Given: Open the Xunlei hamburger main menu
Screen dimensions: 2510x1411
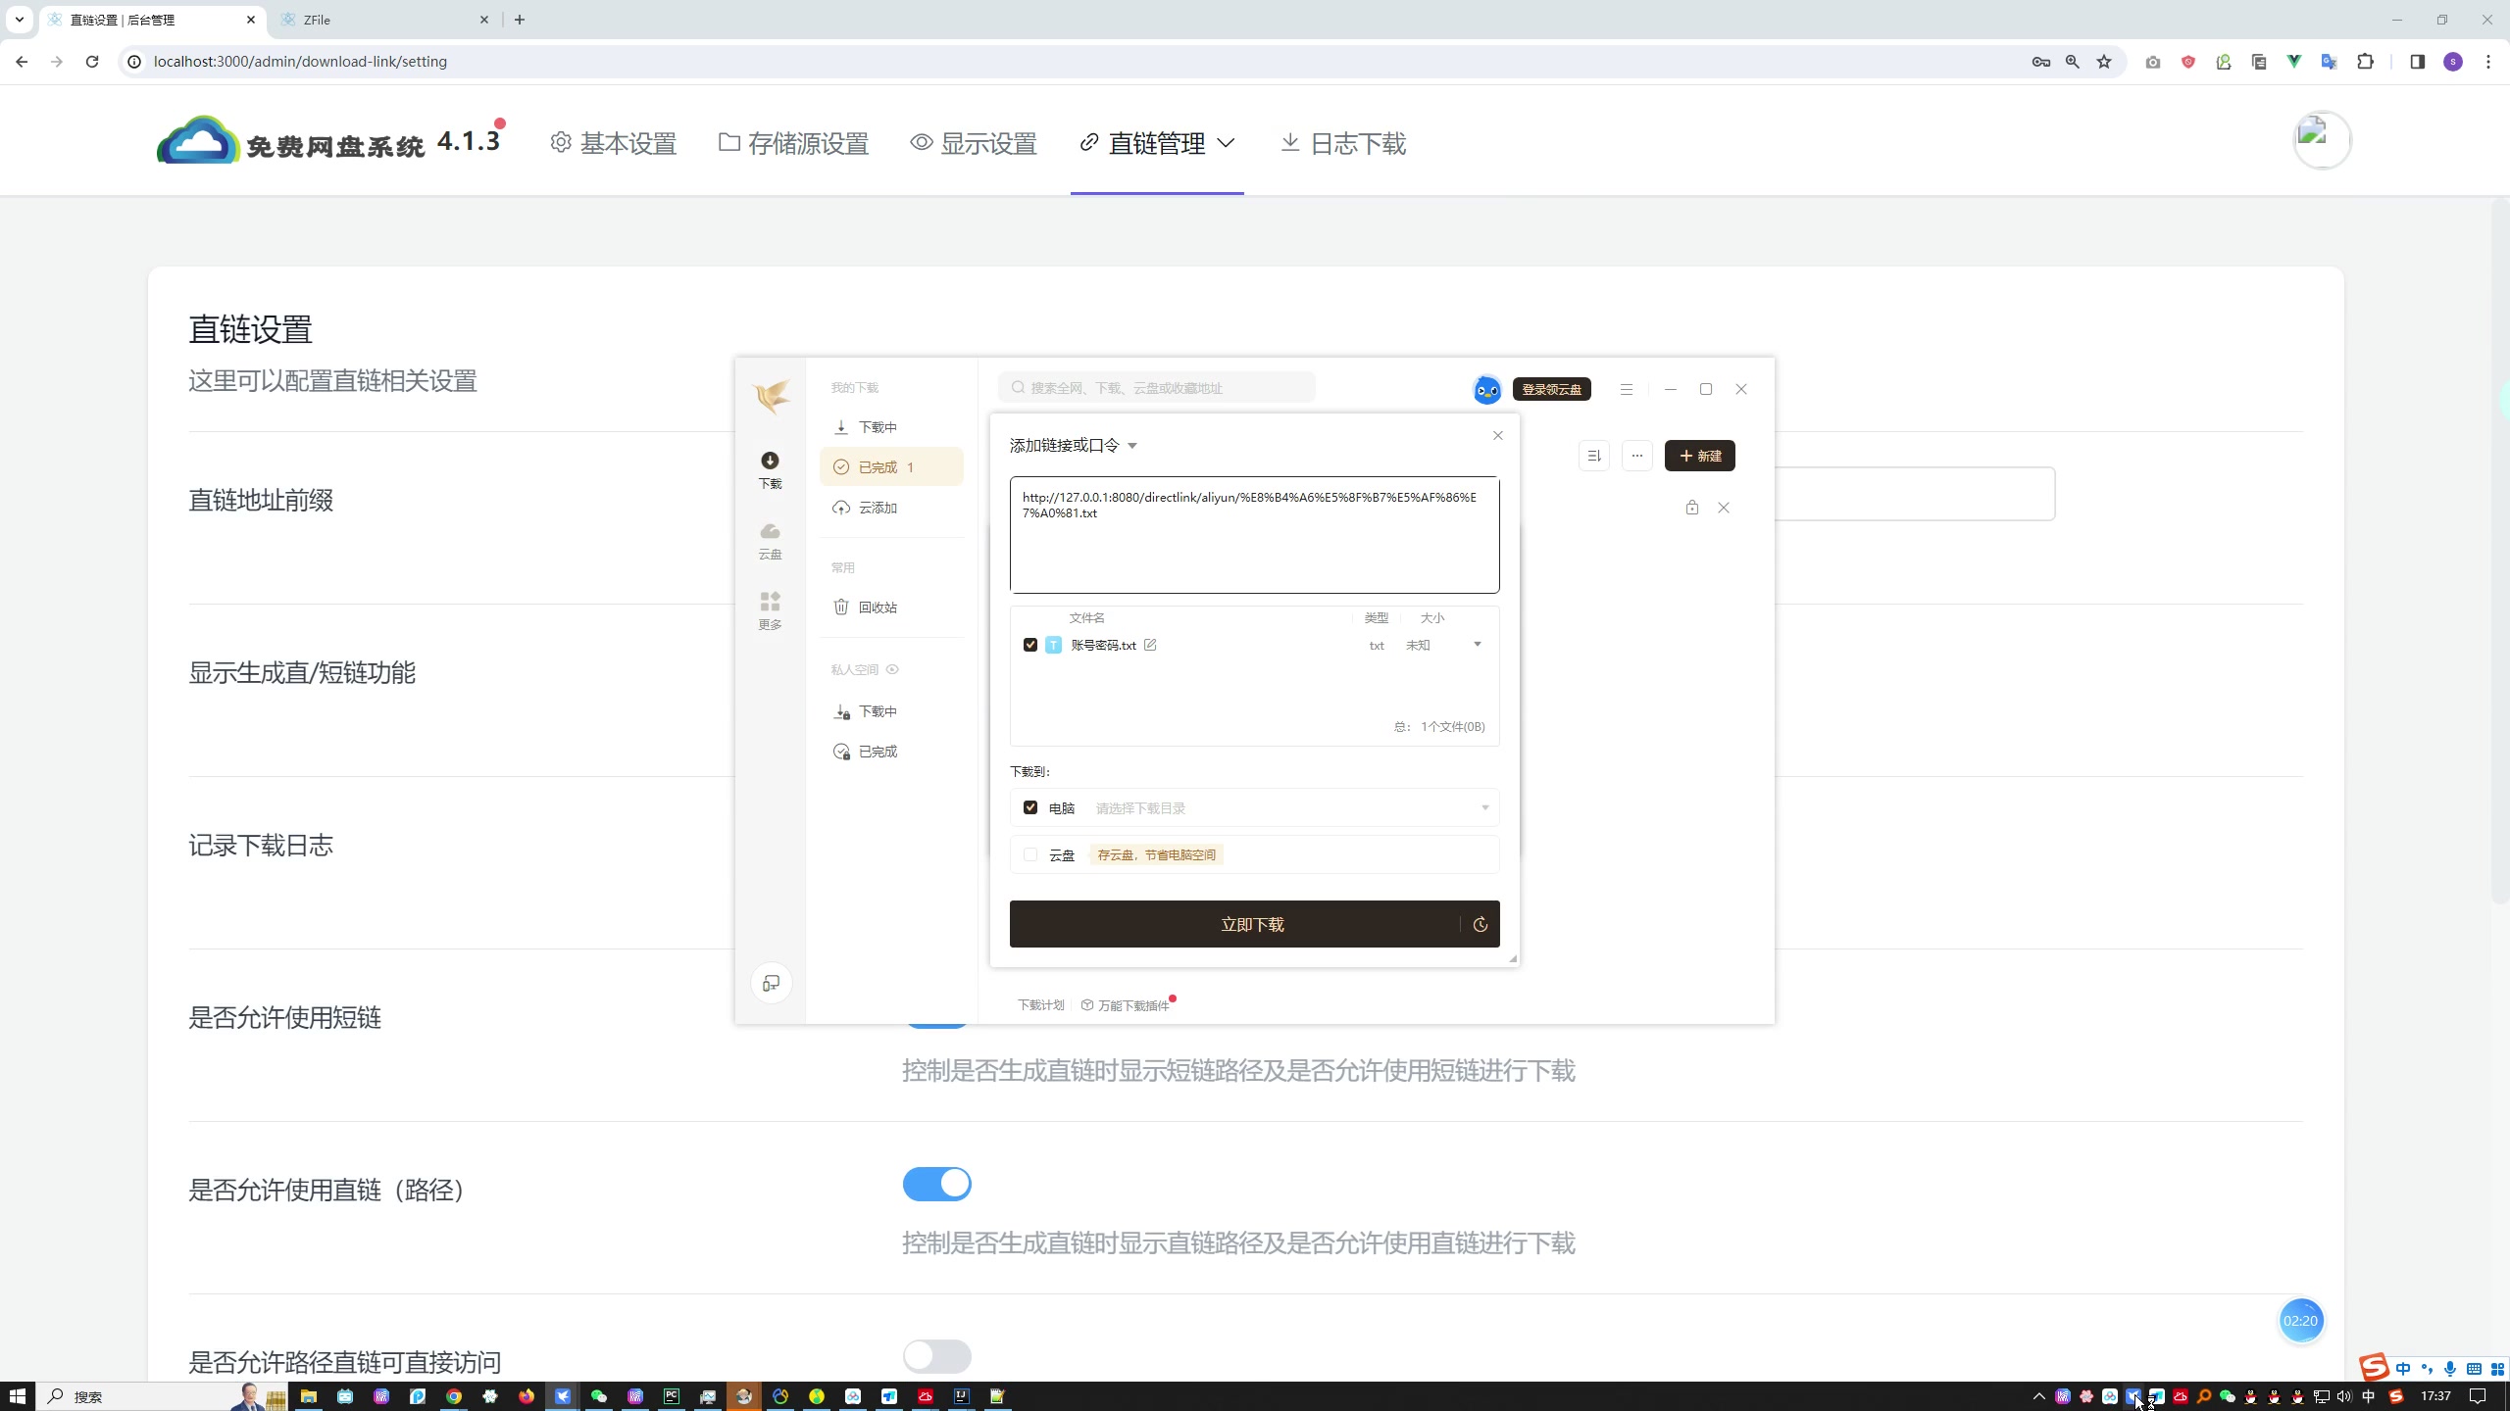Looking at the screenshot, I should (x=1627, y=389).
